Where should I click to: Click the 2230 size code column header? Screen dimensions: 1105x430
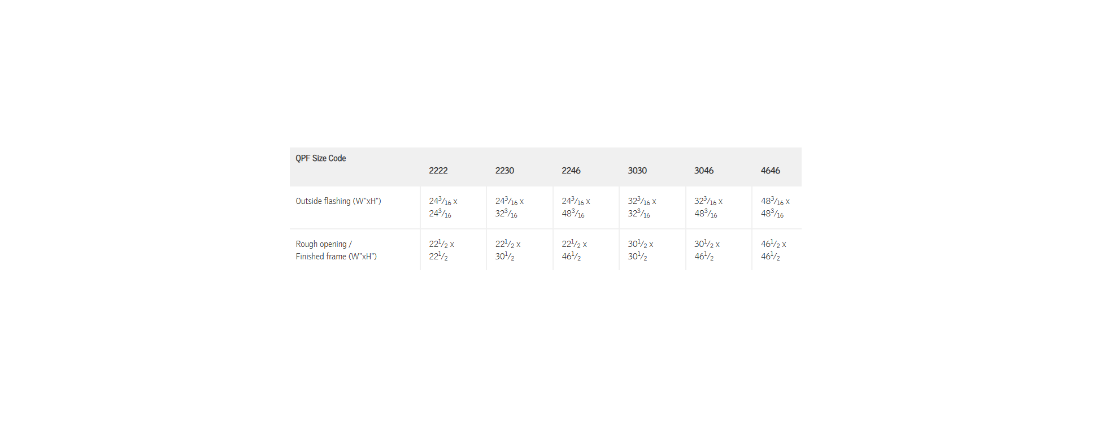(504, 171)
